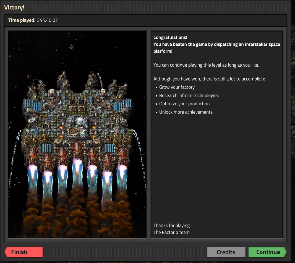Select the time played value 344:40:07
The height and width of the screenshot is (263, 295).
(x=47, y=20)
